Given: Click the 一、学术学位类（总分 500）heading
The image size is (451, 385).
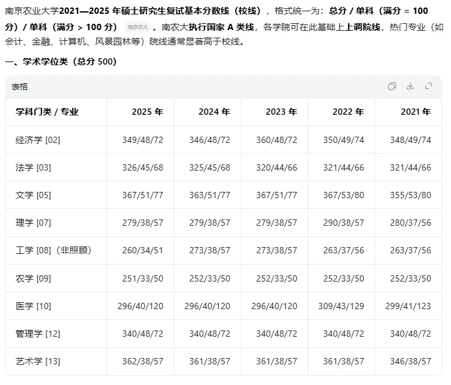Looking at the screenshot, I should (61, 61).
